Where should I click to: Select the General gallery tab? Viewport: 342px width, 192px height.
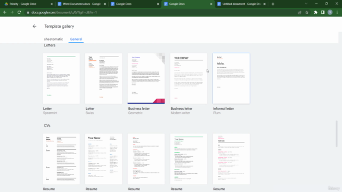[x=76, y=39]
